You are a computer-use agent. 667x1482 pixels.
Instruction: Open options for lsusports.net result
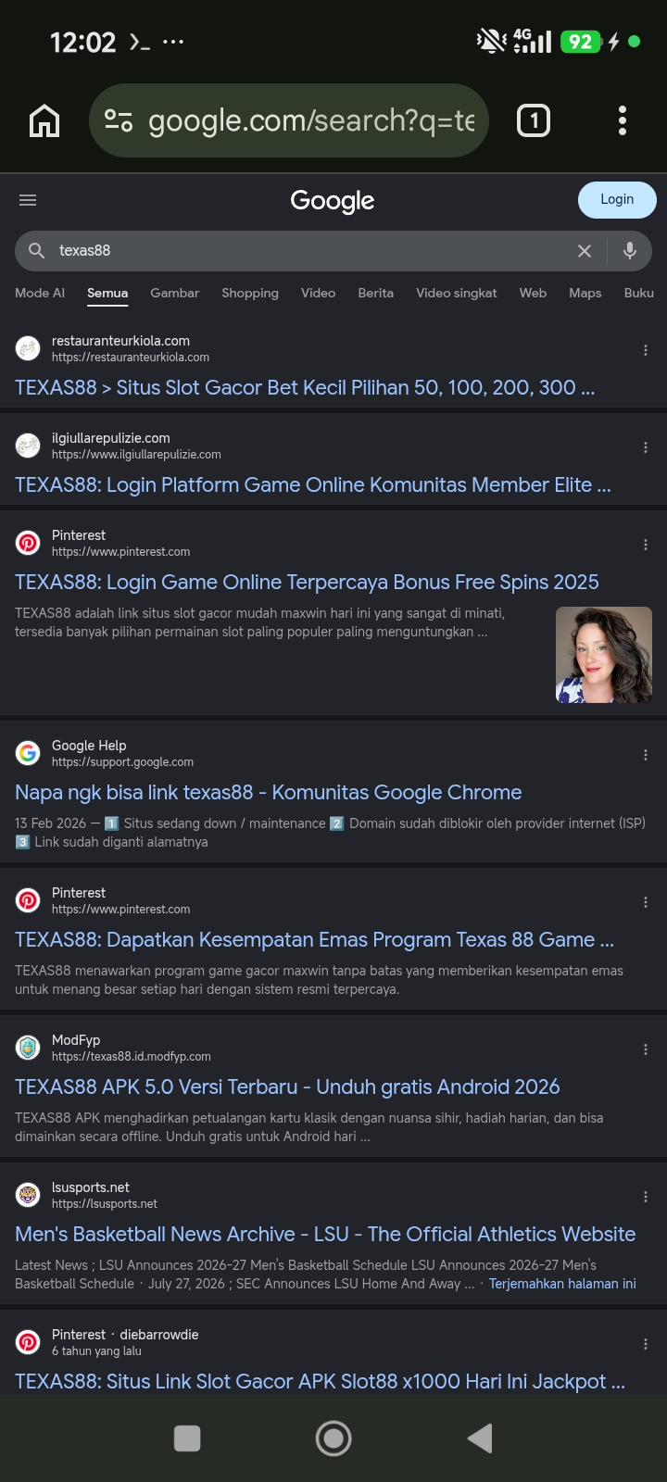[646, 1197]
